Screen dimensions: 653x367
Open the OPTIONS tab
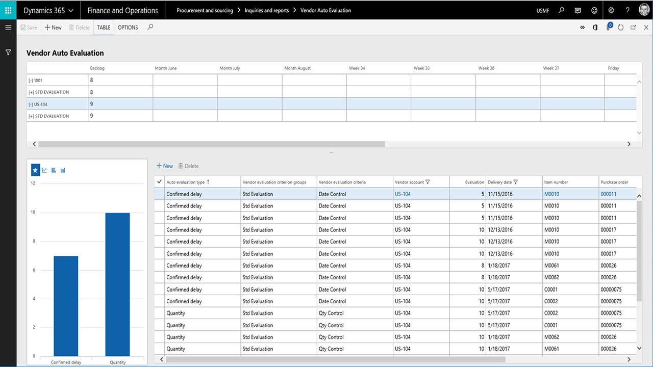(128, 28)
